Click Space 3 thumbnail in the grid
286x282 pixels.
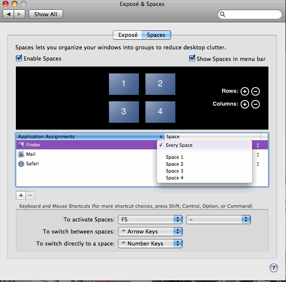(x=124, y=112)
